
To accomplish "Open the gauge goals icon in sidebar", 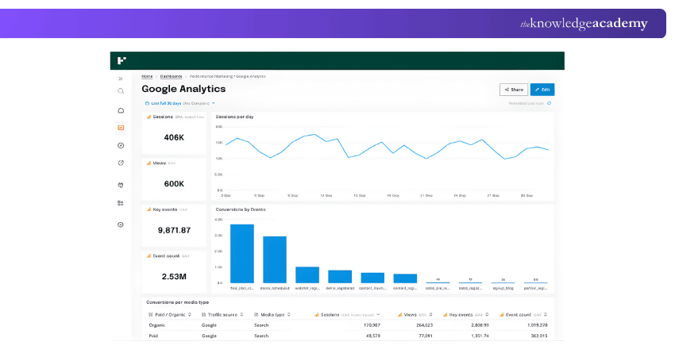I will (x=121, y=163).
